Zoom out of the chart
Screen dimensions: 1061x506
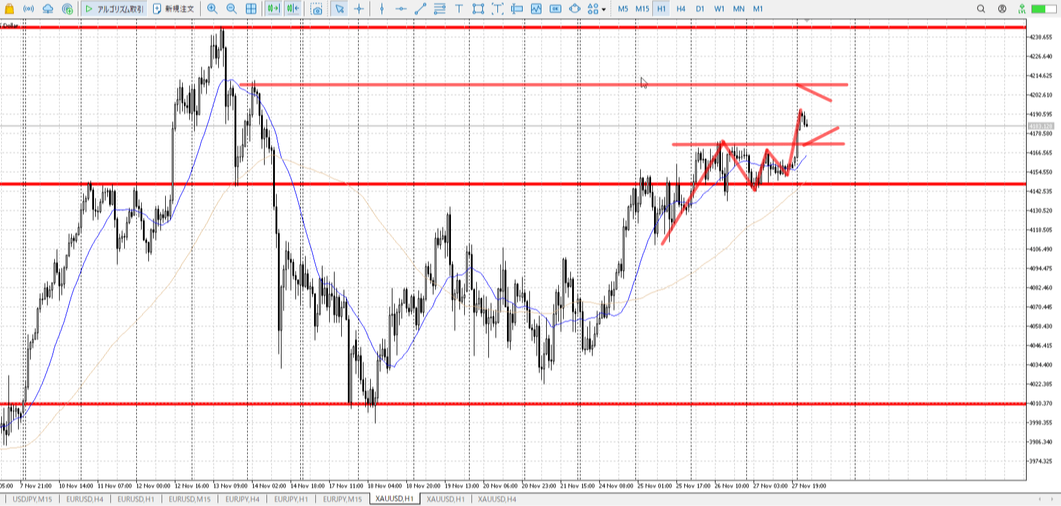pos(231,9)
